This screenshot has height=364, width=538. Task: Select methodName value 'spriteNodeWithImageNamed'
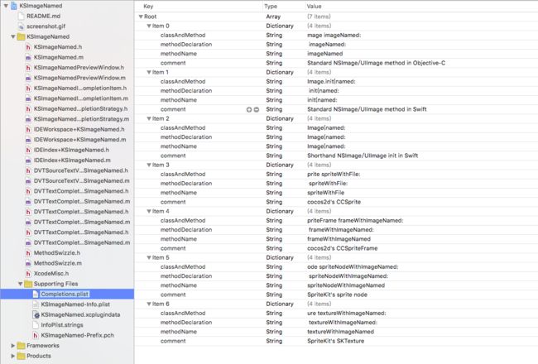coord(346,285)
